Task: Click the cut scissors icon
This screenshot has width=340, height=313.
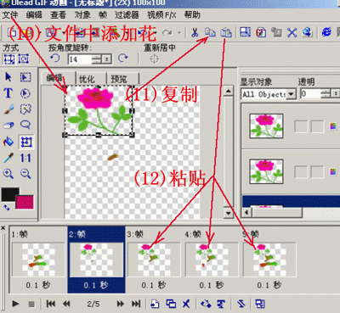Action: (195, 32)
